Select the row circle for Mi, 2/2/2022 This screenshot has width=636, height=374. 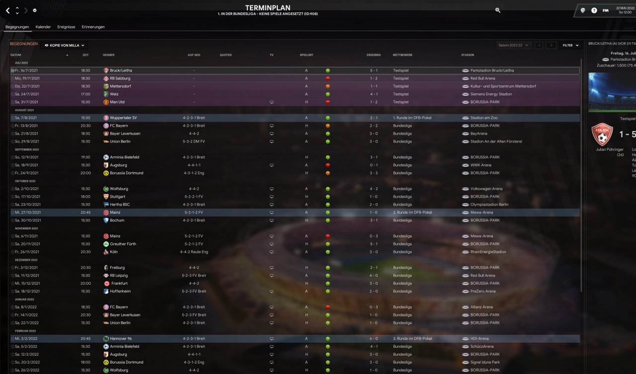[12, 339]
